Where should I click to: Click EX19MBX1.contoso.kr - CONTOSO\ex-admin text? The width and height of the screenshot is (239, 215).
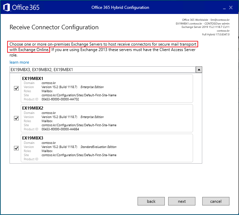click(x=203, y=23)
